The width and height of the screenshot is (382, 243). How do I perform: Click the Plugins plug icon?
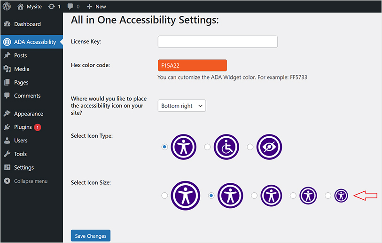click(x=8, y=127)
